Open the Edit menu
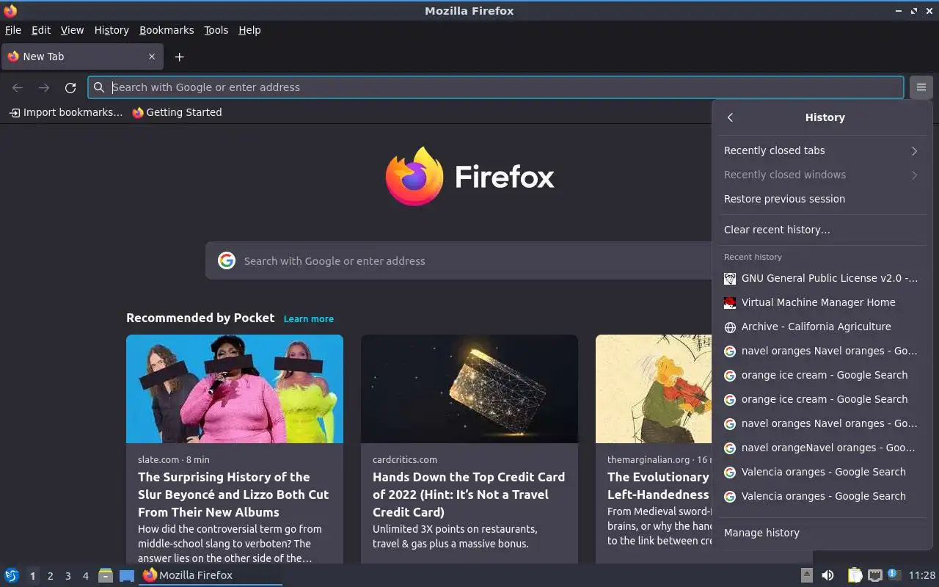Screen dimensions: 939x587 click(41, 30)
